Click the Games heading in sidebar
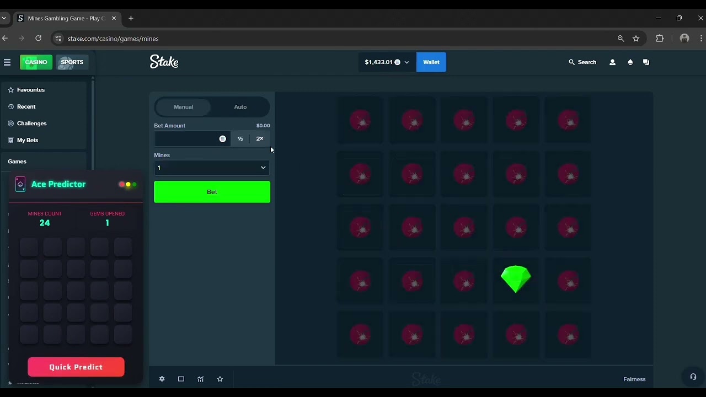 [17, 162]
